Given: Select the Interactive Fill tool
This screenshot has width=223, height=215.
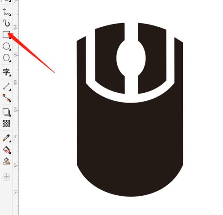Looking at the screenshot, I should point(6,149).
